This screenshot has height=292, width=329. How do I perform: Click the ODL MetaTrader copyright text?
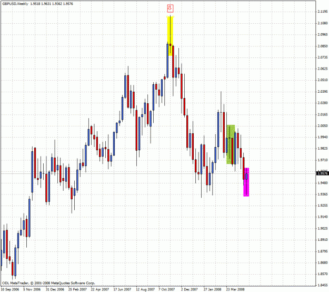coord(48,283)
